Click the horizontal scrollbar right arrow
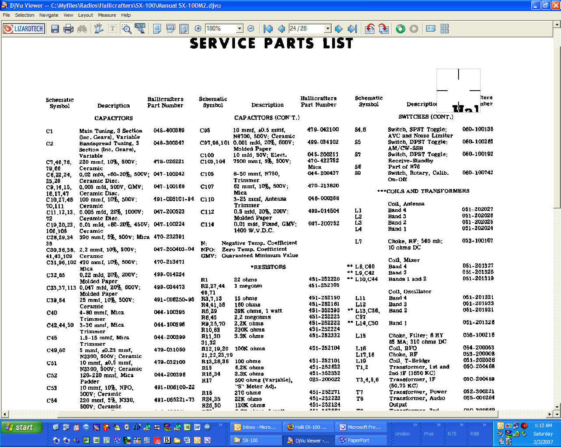 [550, 414]
